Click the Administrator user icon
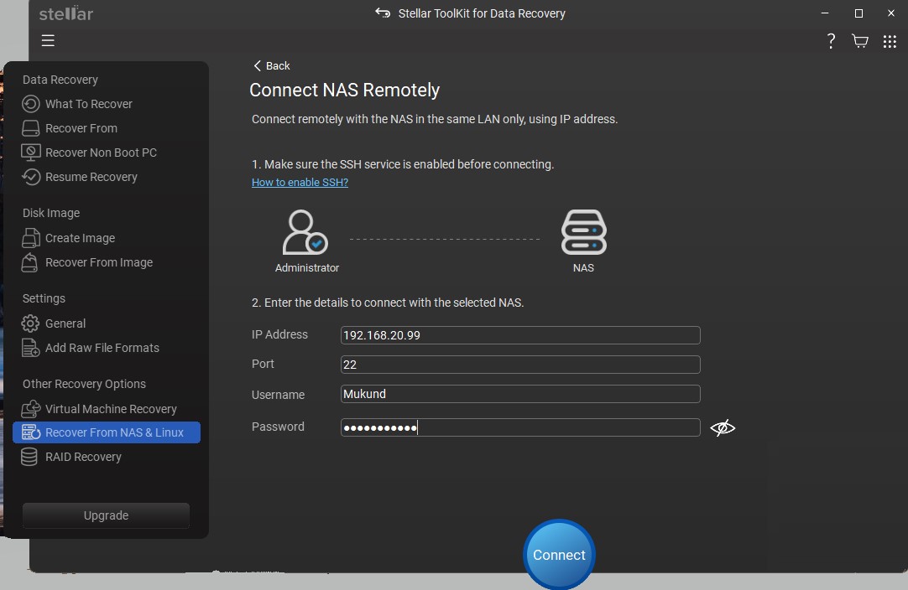This screenshot has width=908, height=590. 305,233
